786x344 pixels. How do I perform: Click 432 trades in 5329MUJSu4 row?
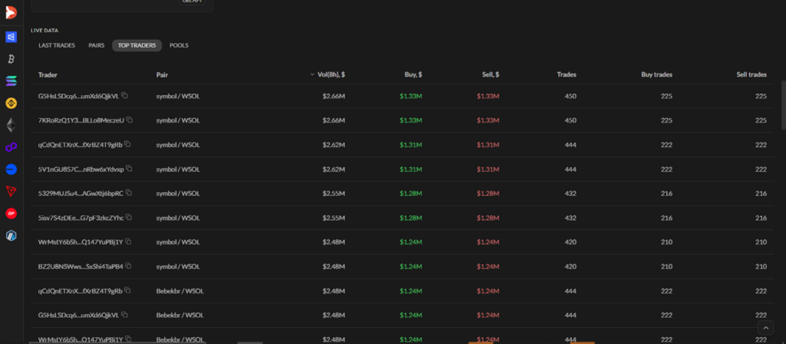[x=570, y=193]
